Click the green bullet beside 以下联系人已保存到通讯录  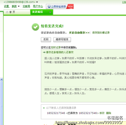[x=44, y=108]
